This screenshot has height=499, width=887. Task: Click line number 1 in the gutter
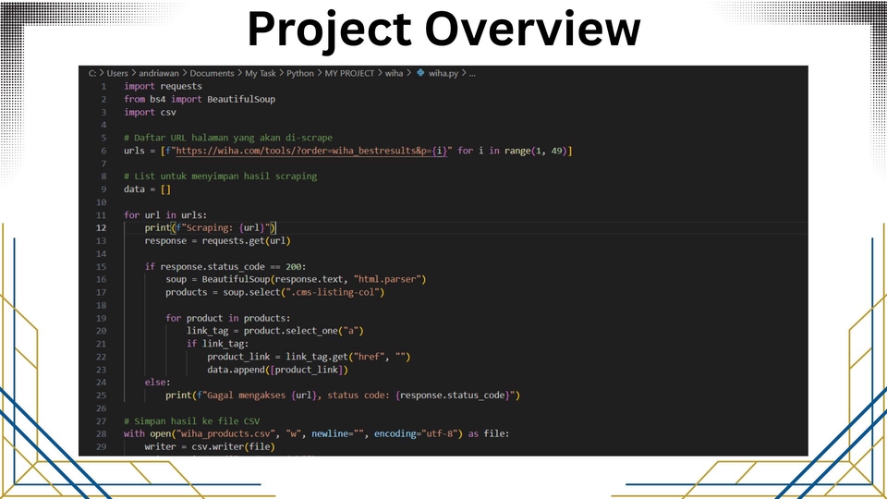103,86
